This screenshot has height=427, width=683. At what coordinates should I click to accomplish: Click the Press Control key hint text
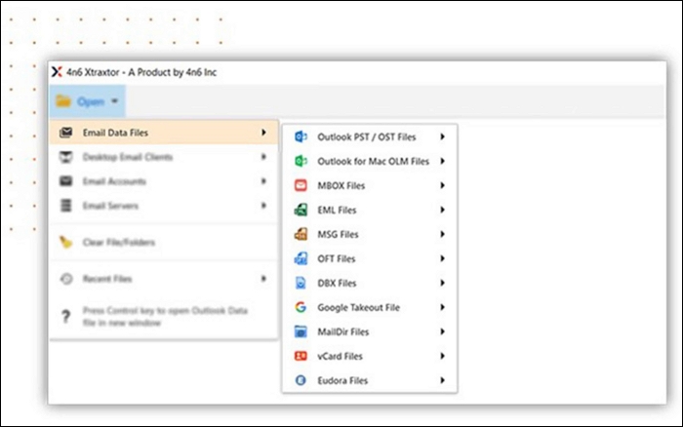coord(165,317)
